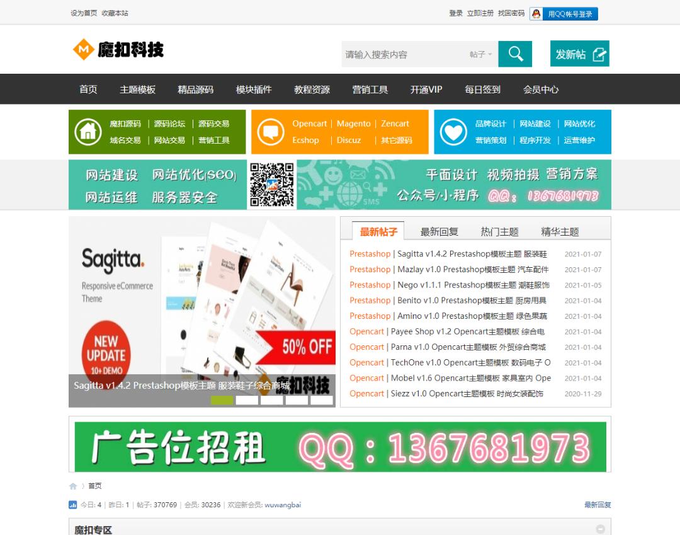Click the house icon in green panel

[88, 132]
